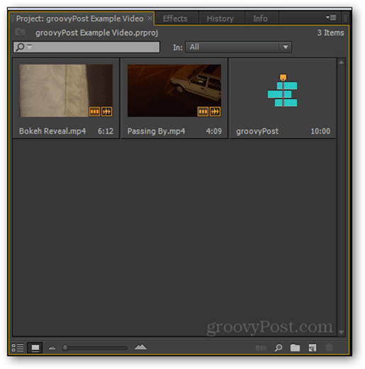365x369 pixels.
Task: Switch to List View
Action: click(18, 348)
